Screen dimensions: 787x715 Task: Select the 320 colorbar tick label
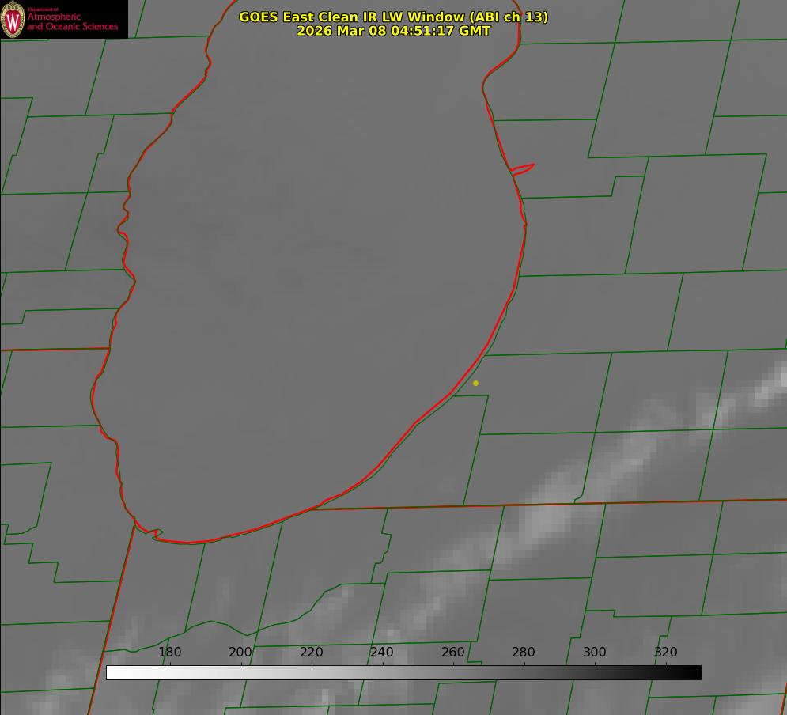point(665,652)
